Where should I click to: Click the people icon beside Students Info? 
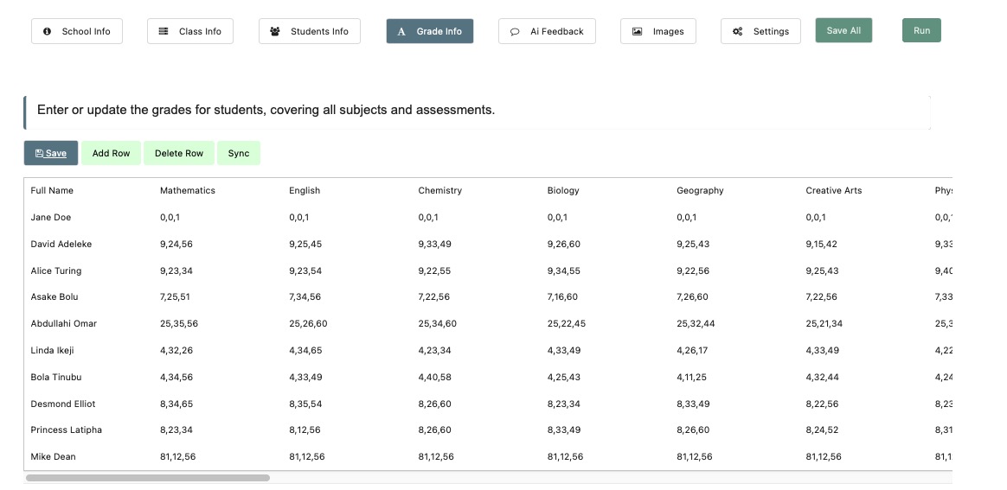275,32
